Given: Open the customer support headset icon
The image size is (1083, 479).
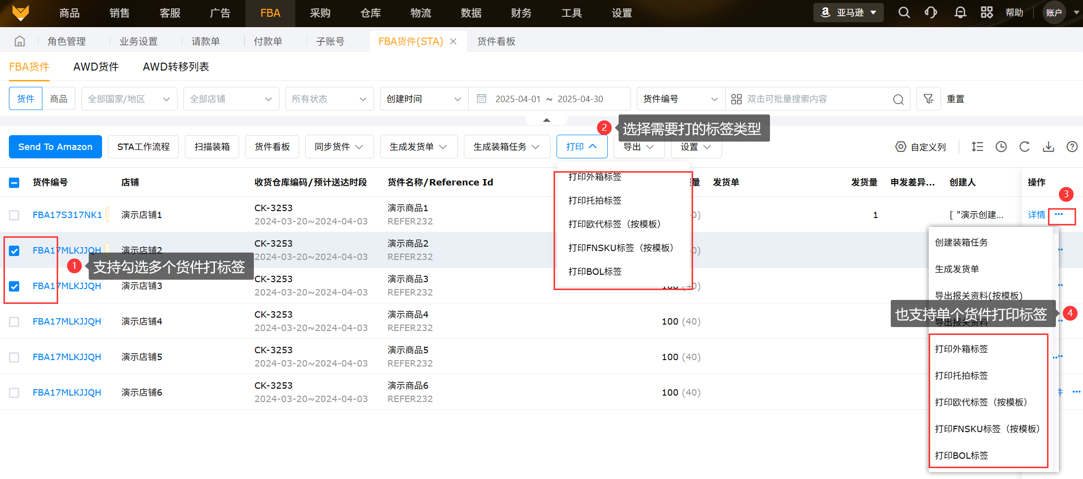Looking at the screenshot, I should [931, 13].
